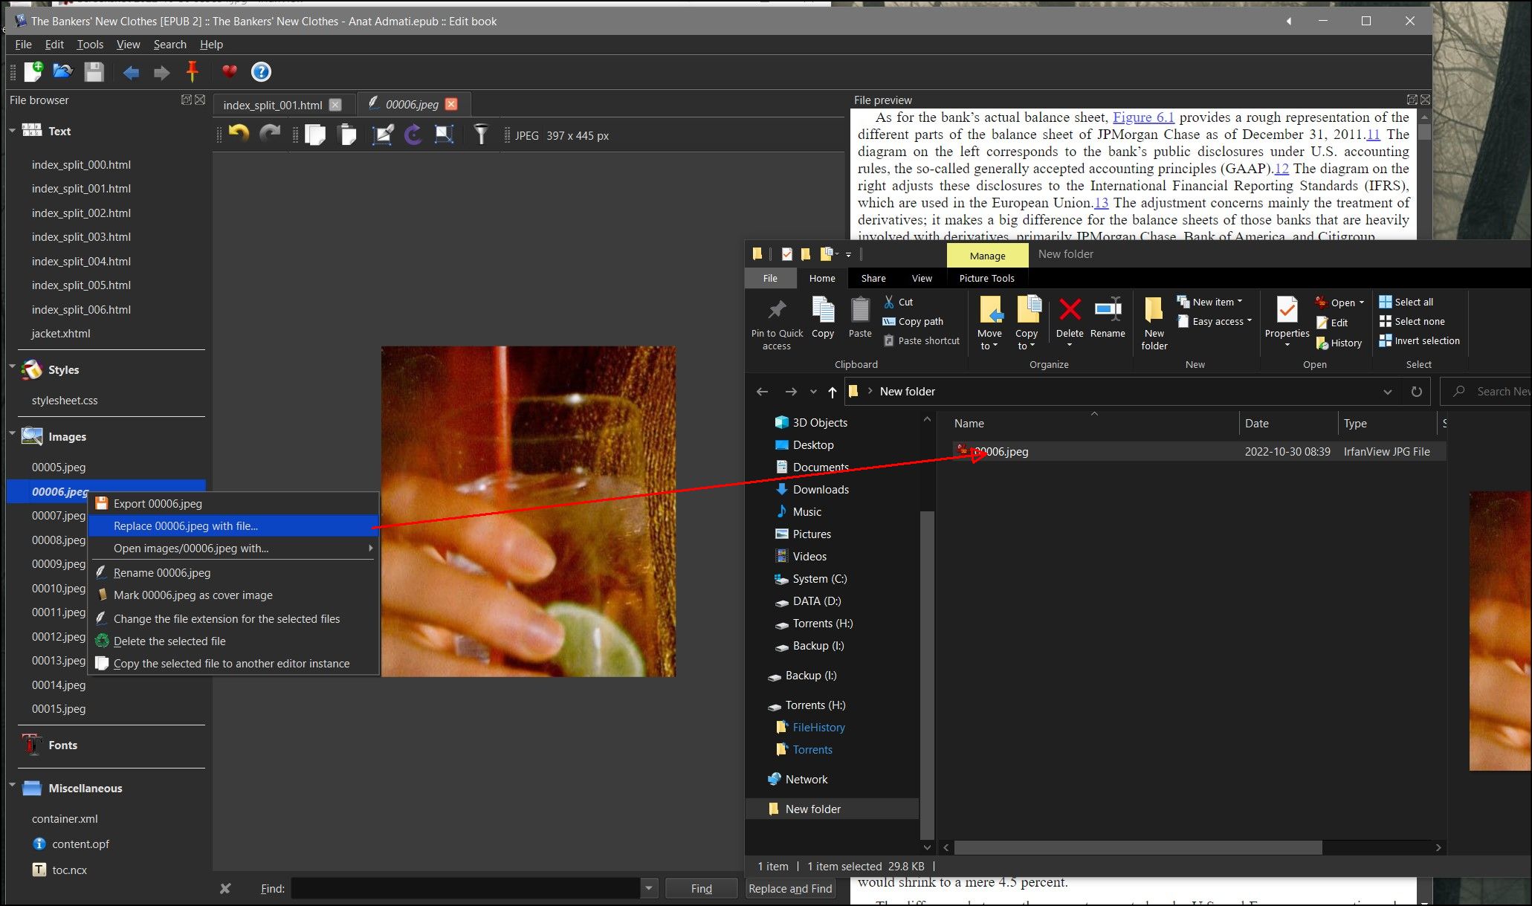Open the Find field history dropdown
Screen dimensions: 1532x906
tap(649, 888)
